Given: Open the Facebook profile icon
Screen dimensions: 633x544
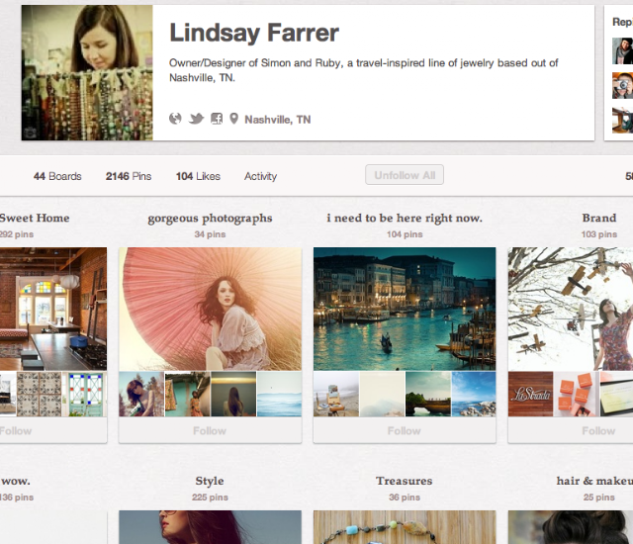Looking at the screenshot, I should point(217,119).
